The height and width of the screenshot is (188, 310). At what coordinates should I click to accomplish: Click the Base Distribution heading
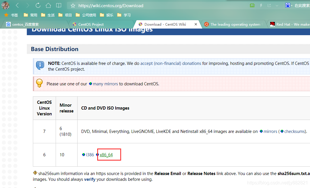(x=55, y=49)
